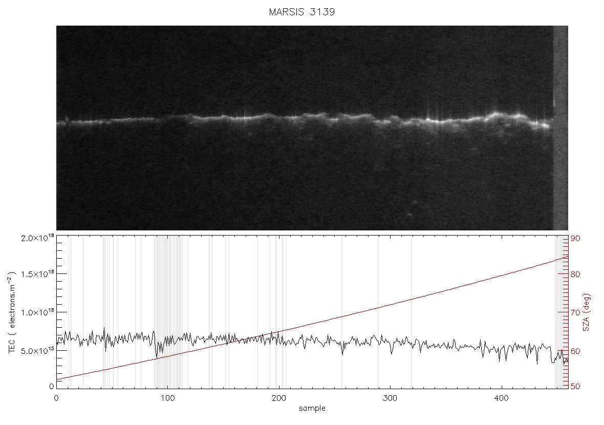Click the SZA tick label 80
Viewport: 604px width, 425px height.
[575, 274]
